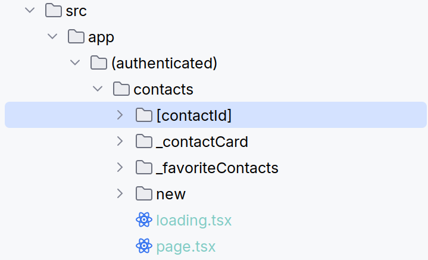Click the new folder icon
The width and height of the screenshot is (428, 260).
coord(144,194)
